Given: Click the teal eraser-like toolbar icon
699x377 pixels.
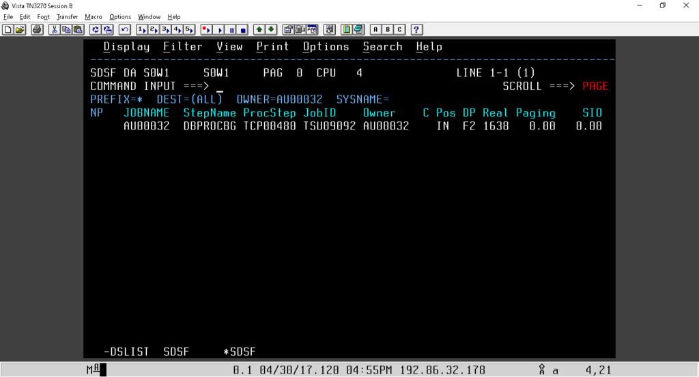Looking at the screenshot, I should [x=358, y=30].
